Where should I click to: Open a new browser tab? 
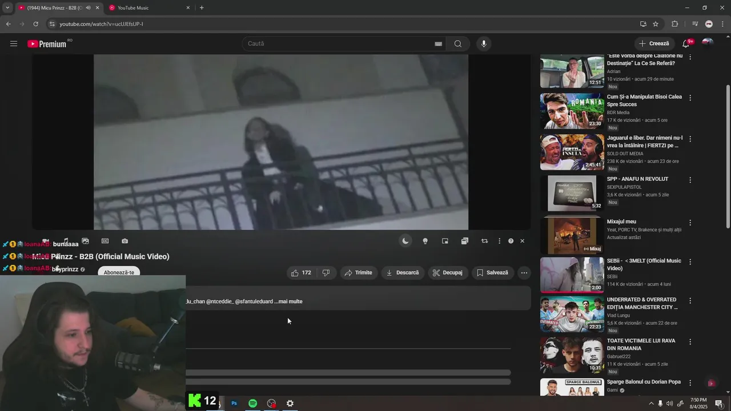point(202,8)
